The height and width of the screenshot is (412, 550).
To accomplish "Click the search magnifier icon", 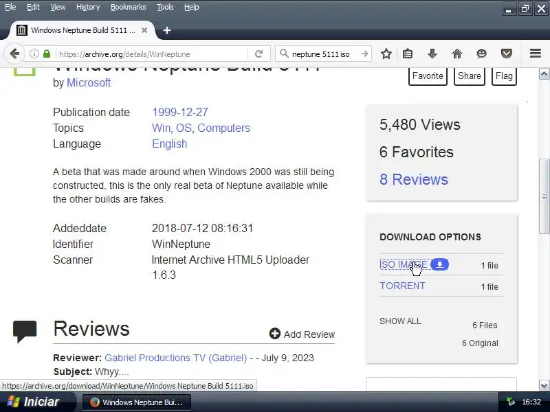I will point(284,54).
